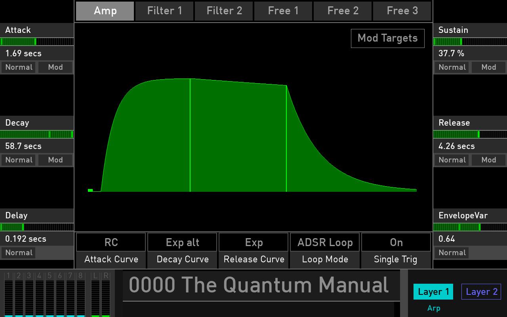Open the Arp panel for Layer 1

(434, 308)
